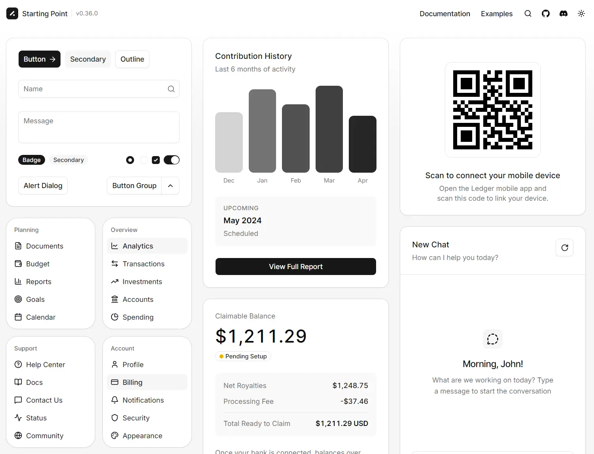Screen dimensions: 594x454
Task: Select Contact Us in Support menu
Action: click(x=51, y=400)
